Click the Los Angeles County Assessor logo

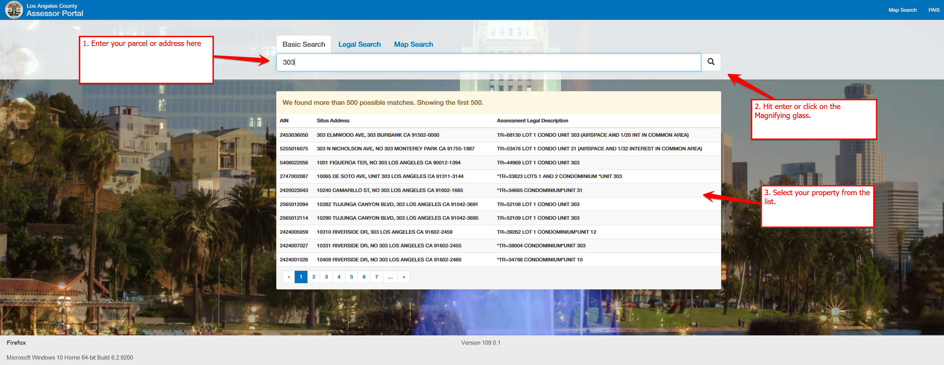(x=14, y=10)
